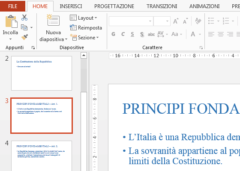This screenshot has width=240, height=171.
Task: Open the Copy dropdown arrow
Action: tap(31, 27)
